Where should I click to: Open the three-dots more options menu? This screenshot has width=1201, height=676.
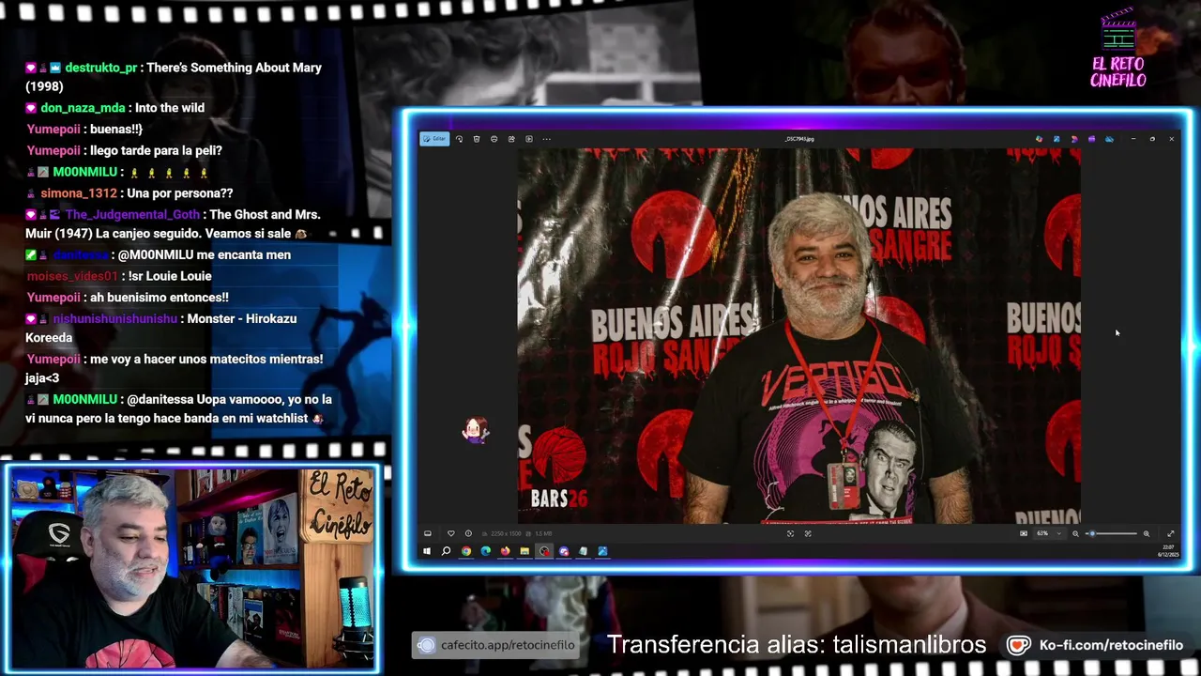546,139
